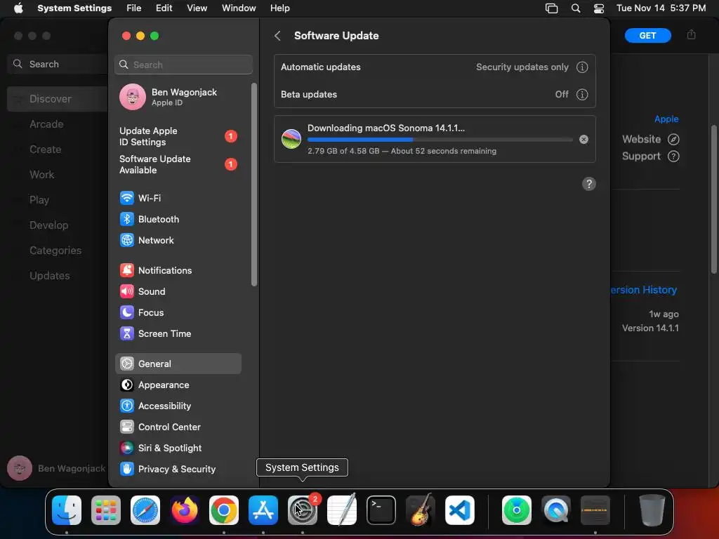This screenshot has width=719, height=539.
Task: Open the Apple menu
Action: coord(18,8)
